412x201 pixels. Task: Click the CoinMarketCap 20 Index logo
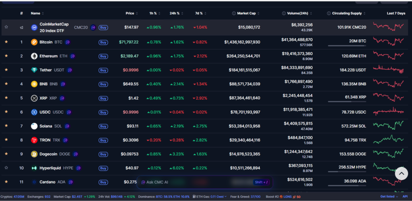pyautogui.click(x=34, y=28)
